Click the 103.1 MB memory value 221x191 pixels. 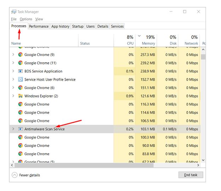pos(148,129)
